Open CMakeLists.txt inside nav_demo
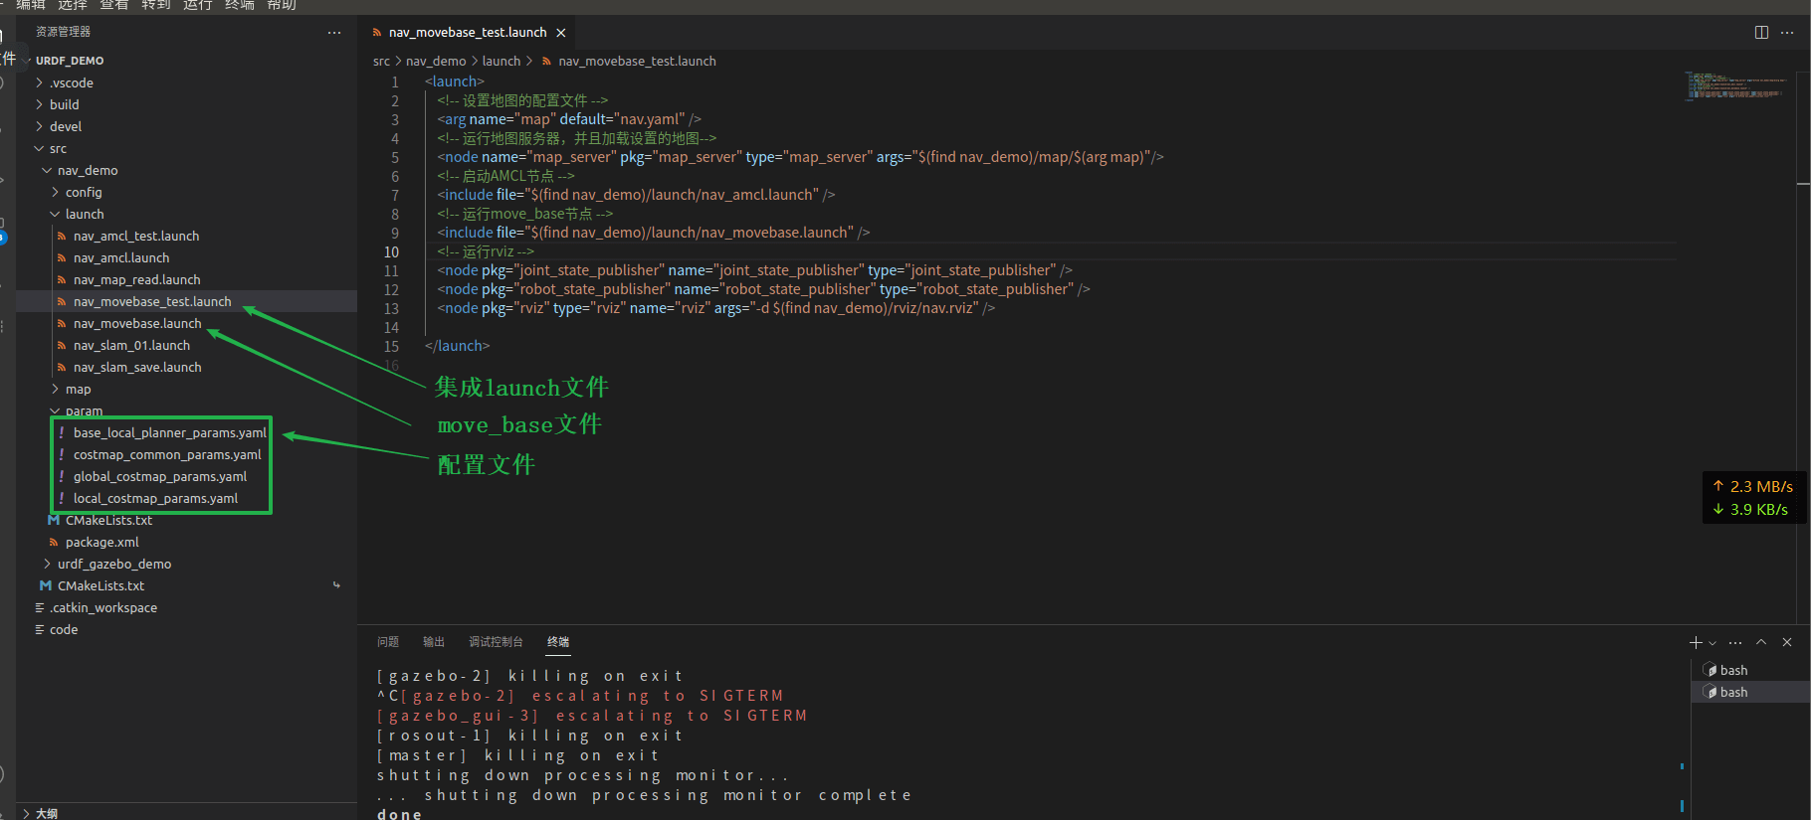Viewport: 1811px width, 820px height. coord(108,520)
